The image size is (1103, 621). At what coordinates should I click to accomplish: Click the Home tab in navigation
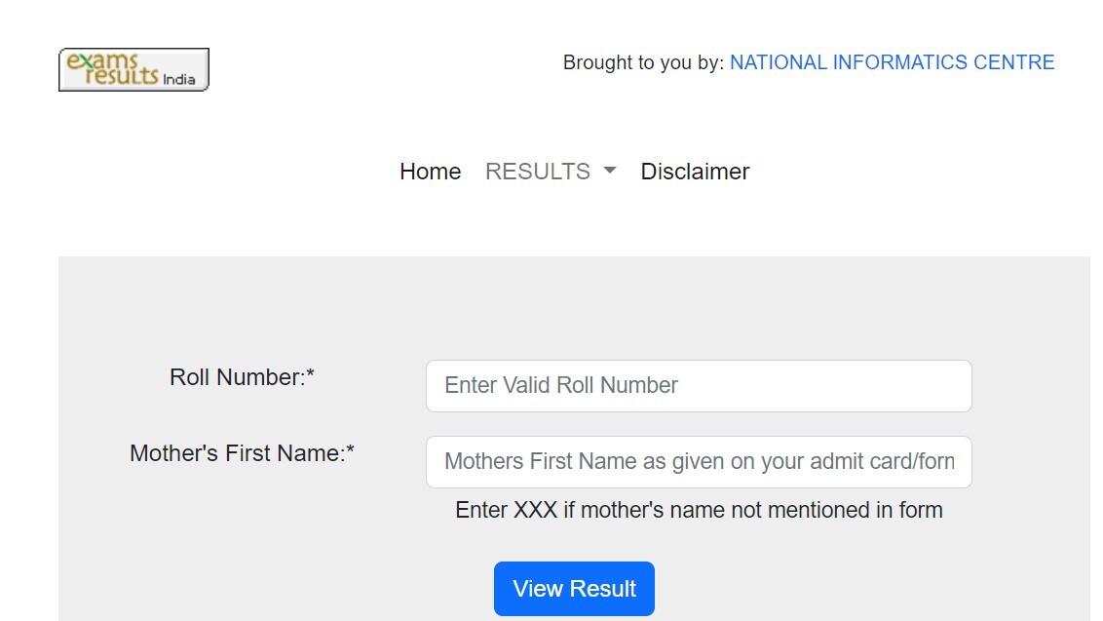(430, 171)
